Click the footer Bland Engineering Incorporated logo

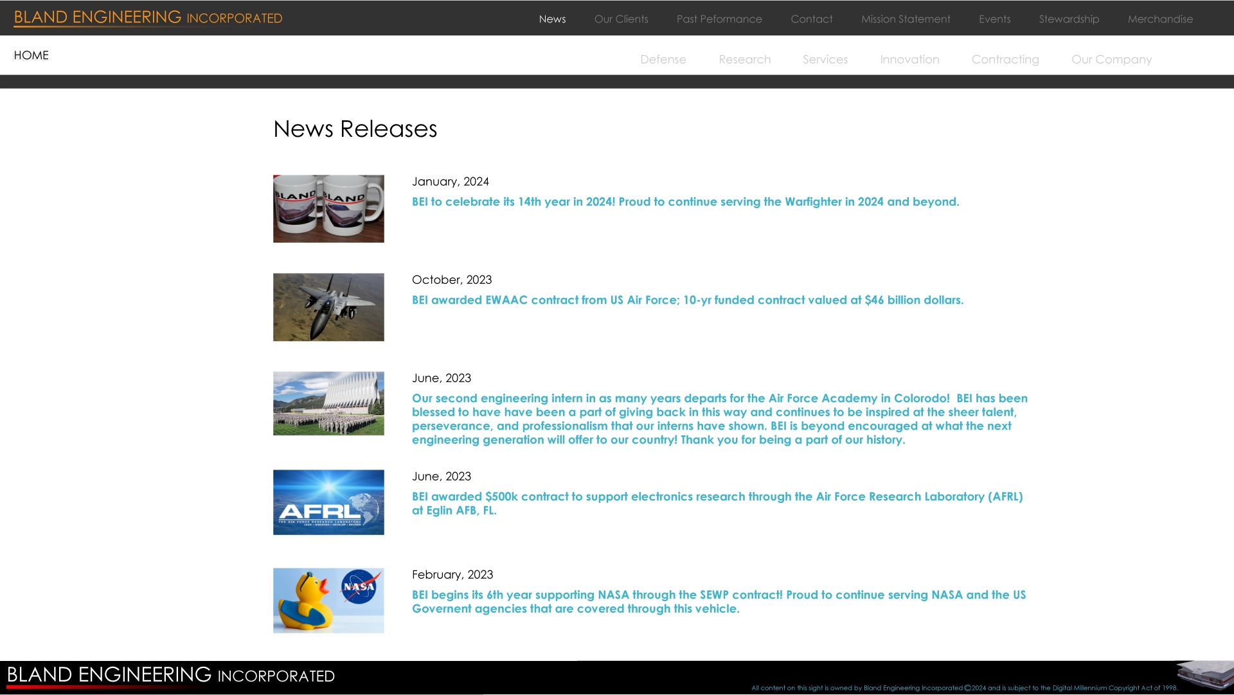171,676
